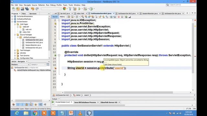This screenshot has height=116, width=207.
Task: Toggle Fully Qualified Names in Navigator
Action: pos(36,104)
